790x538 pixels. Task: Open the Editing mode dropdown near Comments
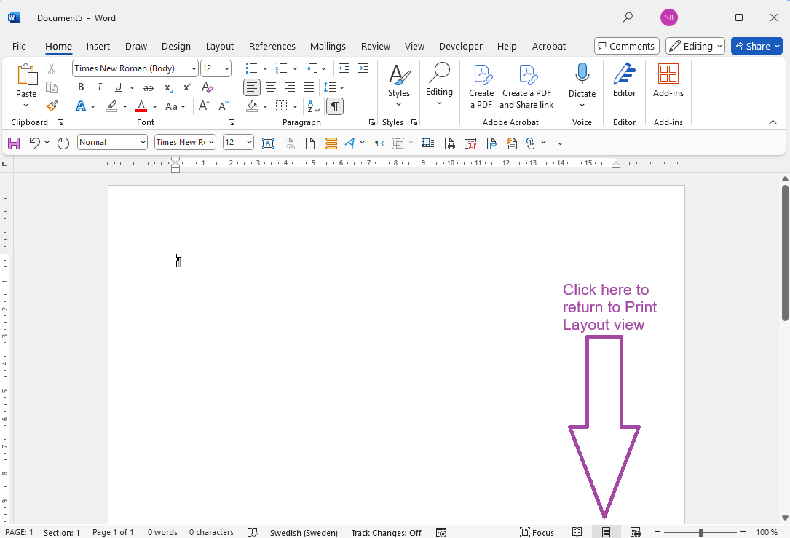695,46
